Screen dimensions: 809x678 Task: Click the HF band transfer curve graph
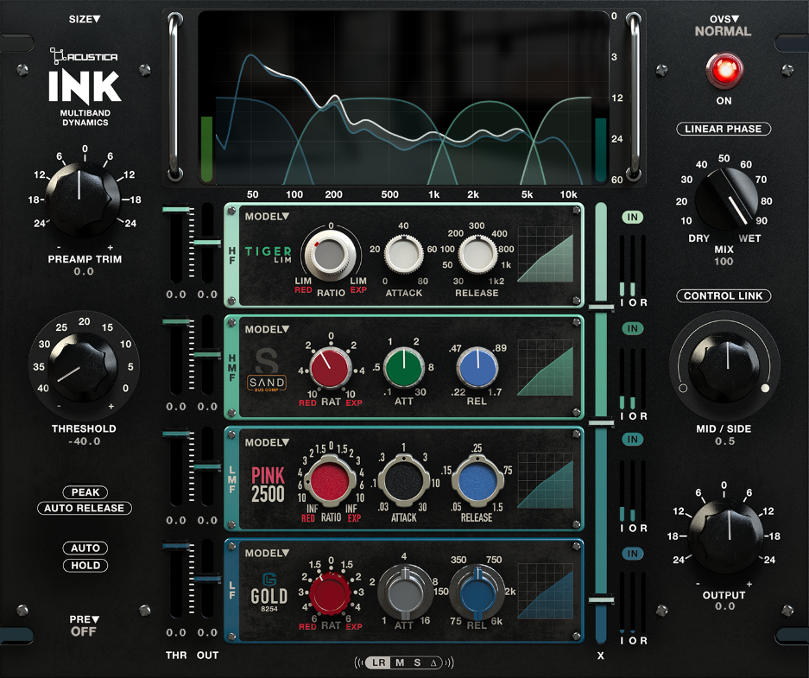click(x=546, y=255)
